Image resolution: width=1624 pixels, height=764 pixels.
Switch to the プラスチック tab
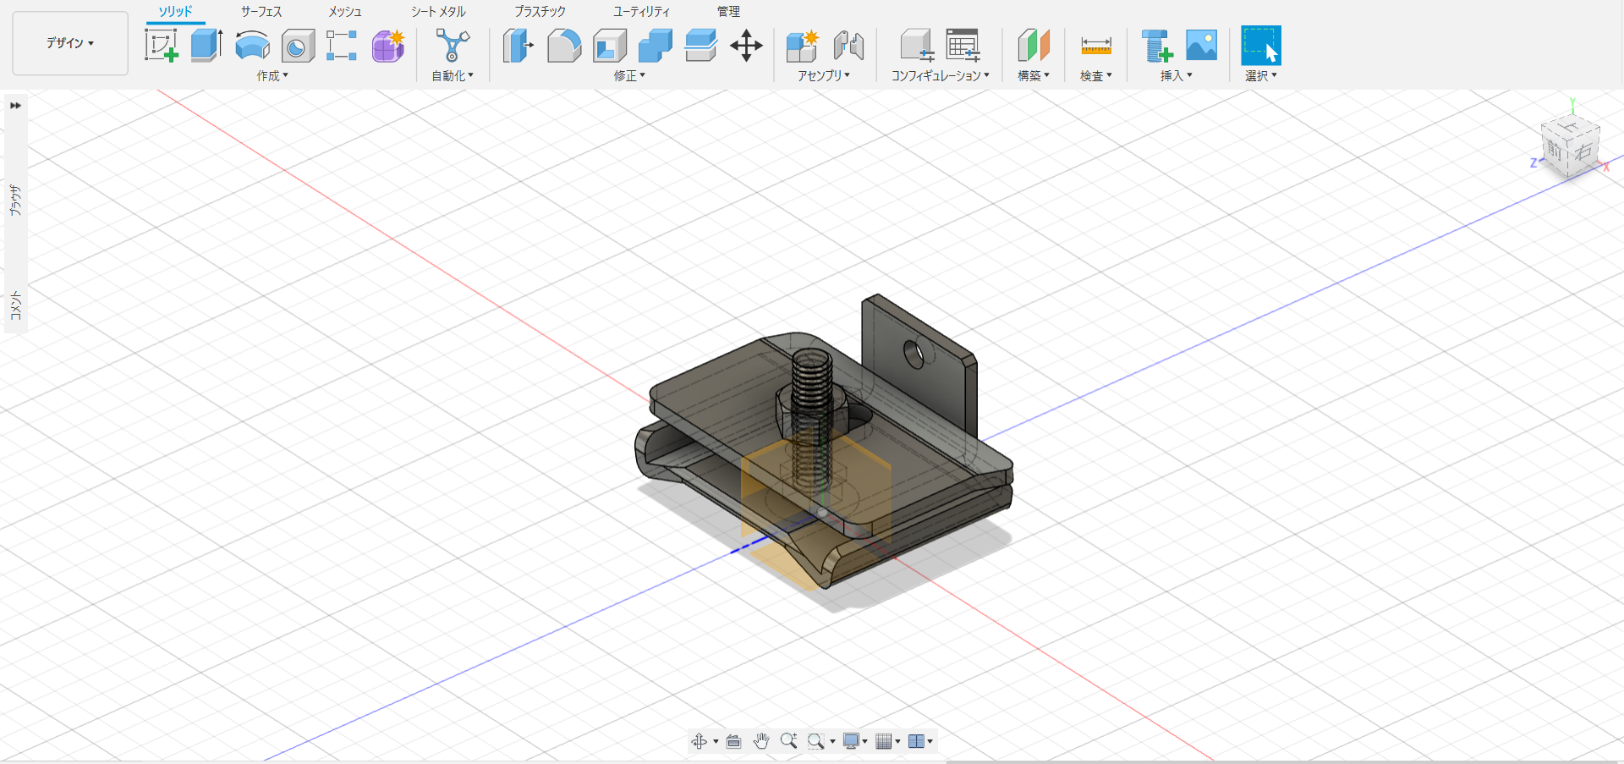point(540,12)
